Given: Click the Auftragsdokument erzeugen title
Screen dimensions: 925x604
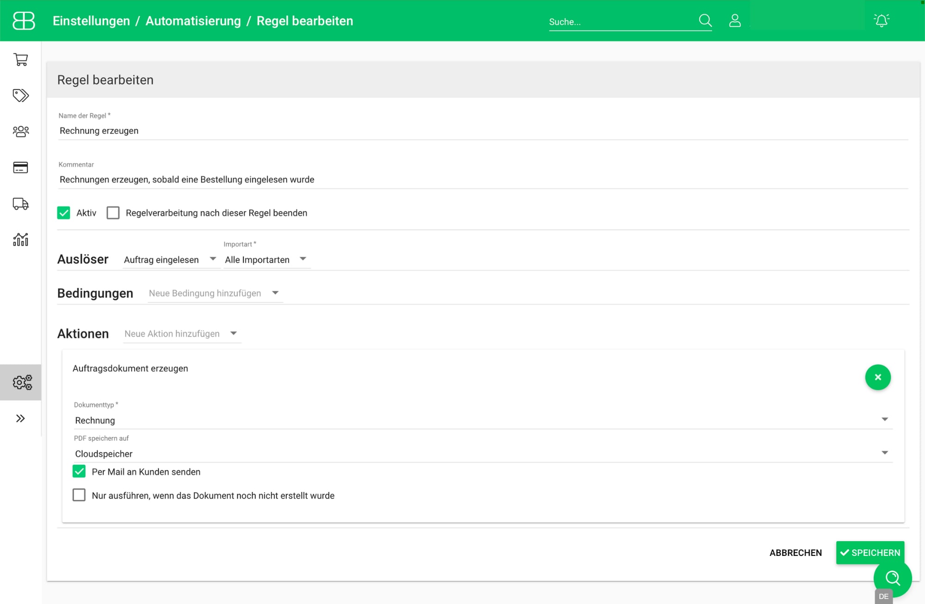Looking at the screenshot, I should pos(130,369).
